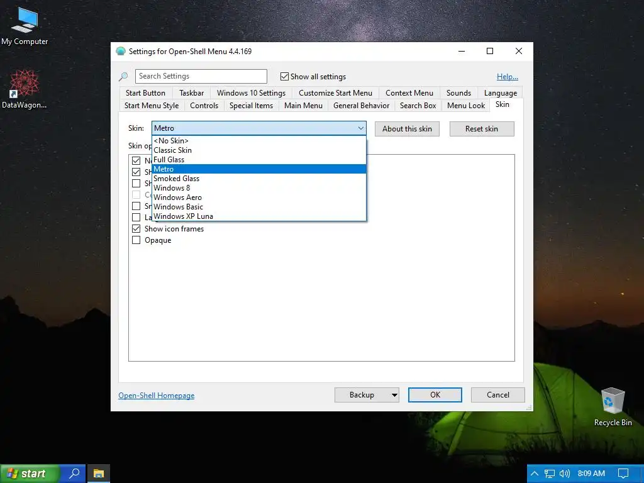Choose <No Skin> from the list
Image resolution: width=644 pixels, height=483 pixels.
258,141
